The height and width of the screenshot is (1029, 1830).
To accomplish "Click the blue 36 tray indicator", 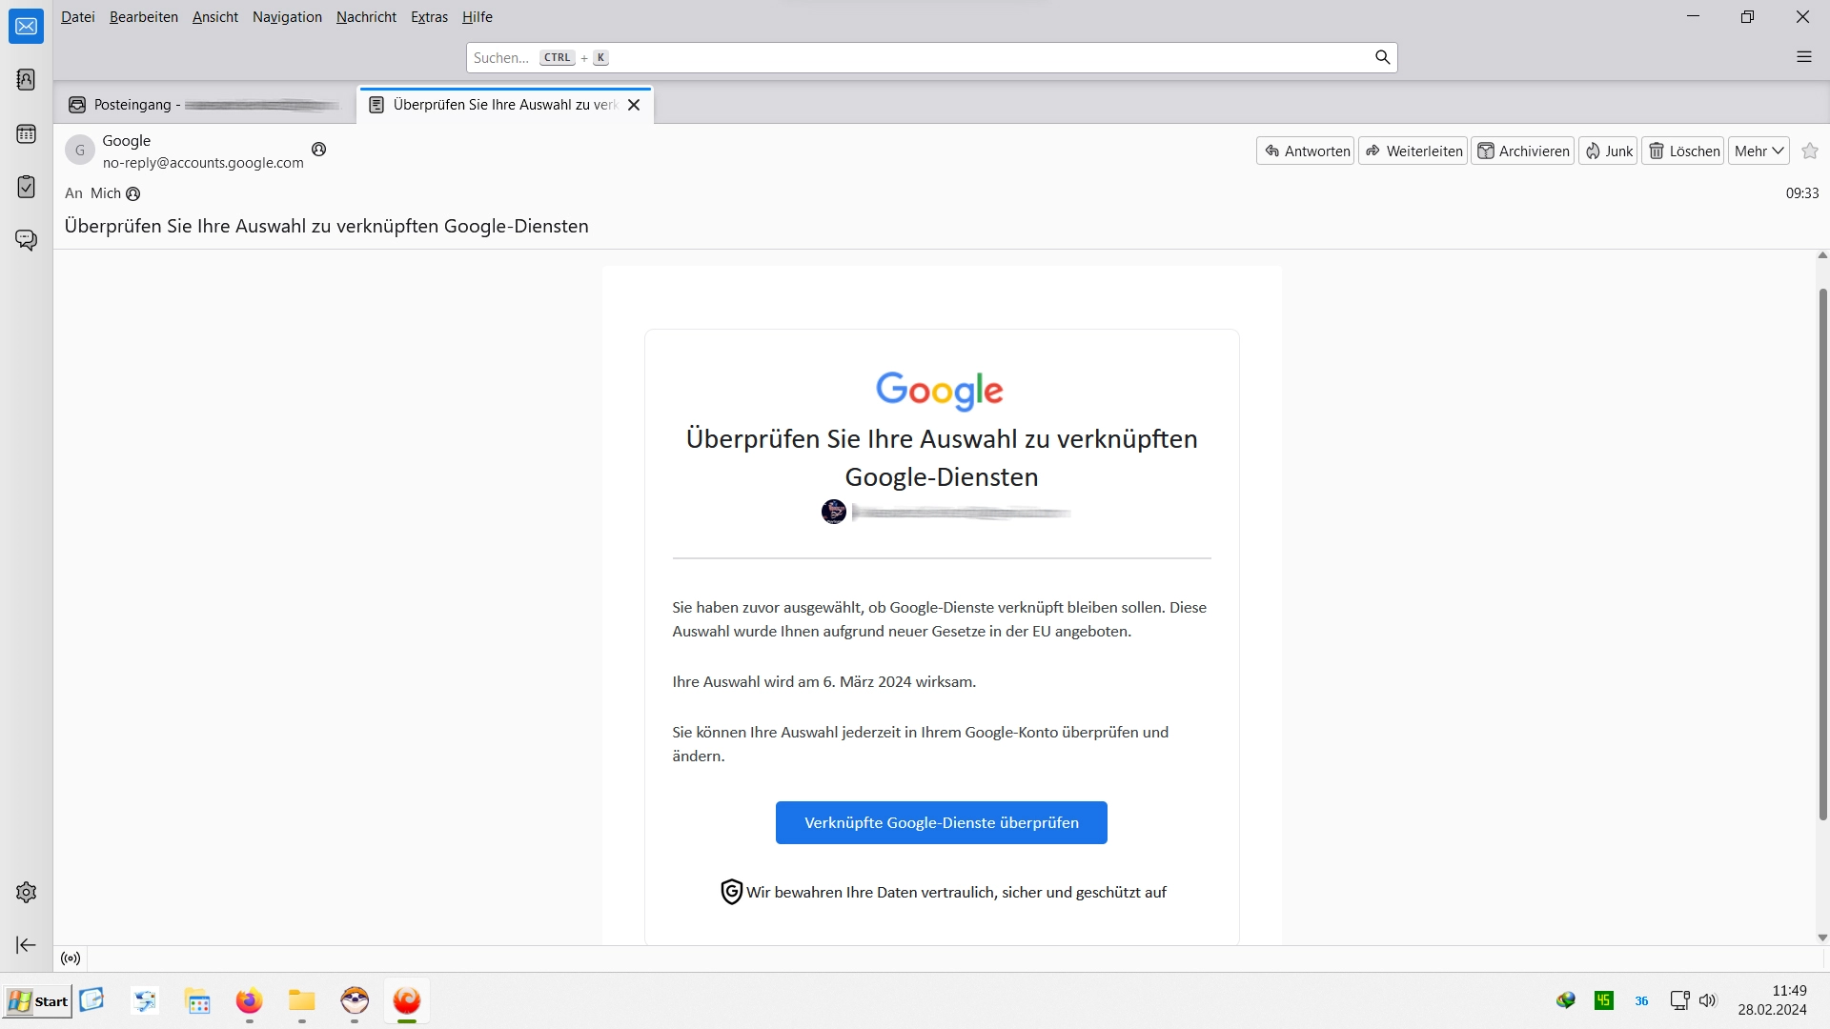I will click(x=1641, y=1001).
